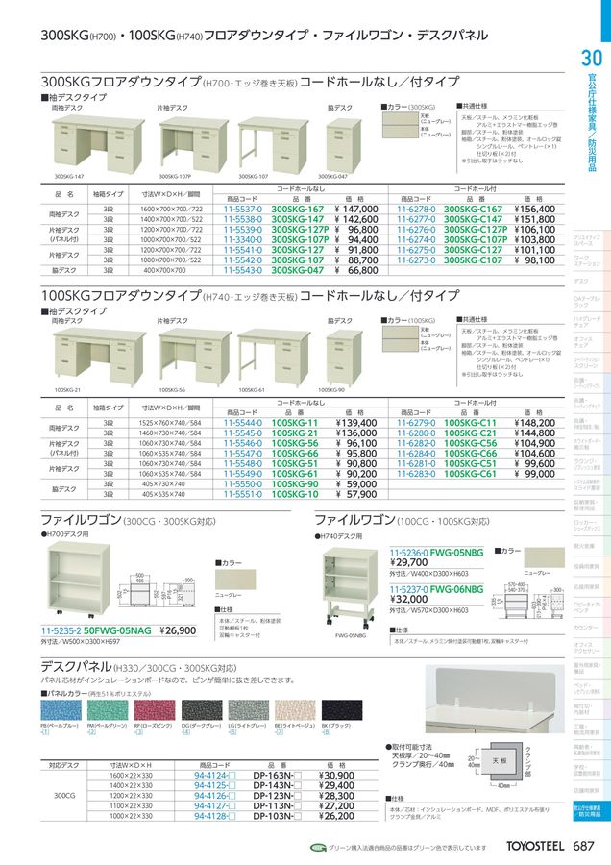Click the ¥26,900 file wagon price
This screenshot has height=865, width=611.
coord(178,630)
